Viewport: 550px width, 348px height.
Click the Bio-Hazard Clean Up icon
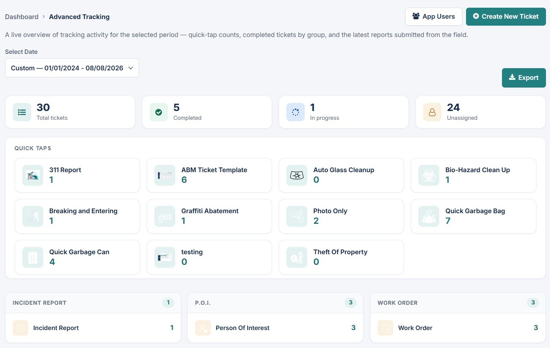(x=429, y=175)
